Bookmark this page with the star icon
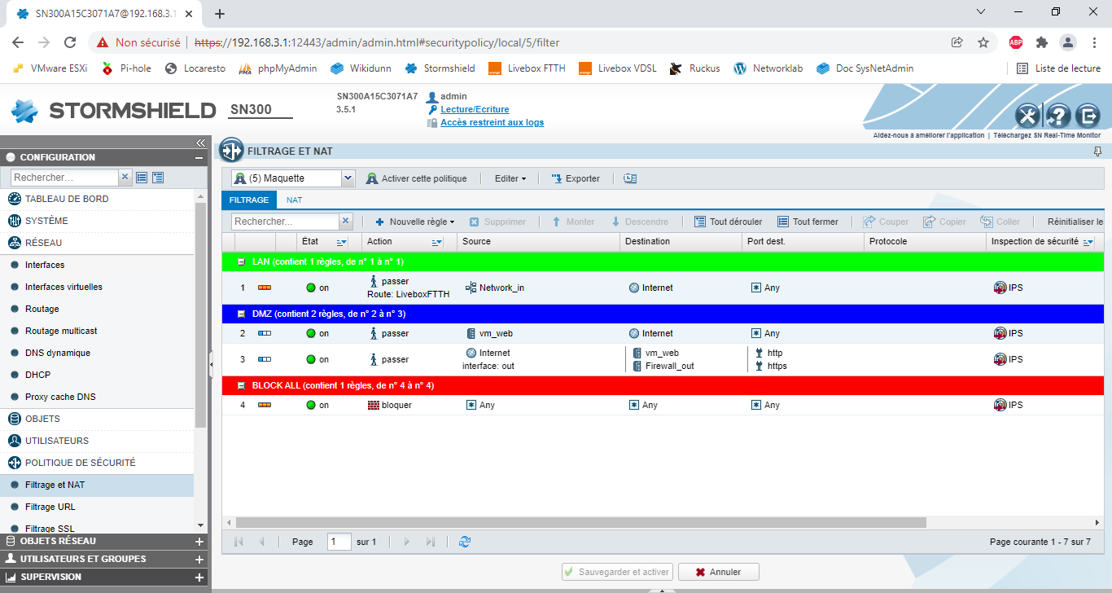This screenshot has width=1112, height=593. (983, 42)
